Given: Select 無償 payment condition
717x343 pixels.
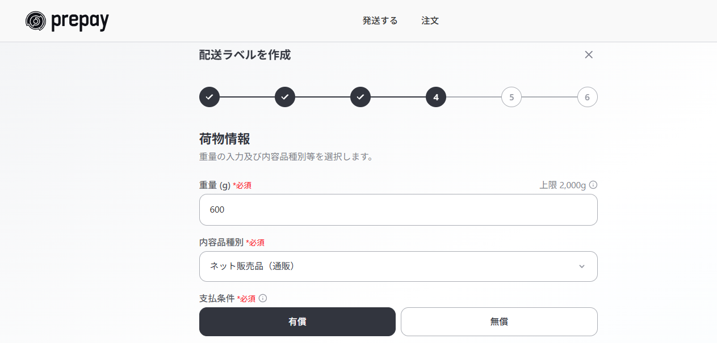Looking at the screenshot, I should 499,321.
